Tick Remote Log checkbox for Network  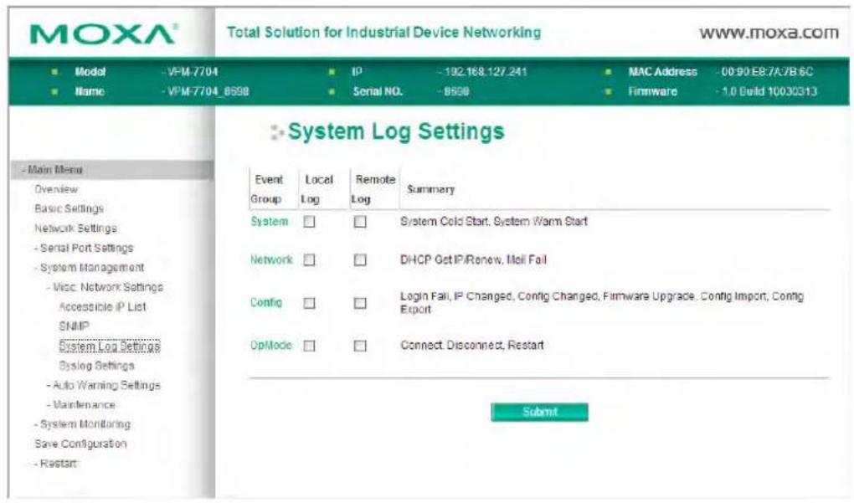click(360, 260)
